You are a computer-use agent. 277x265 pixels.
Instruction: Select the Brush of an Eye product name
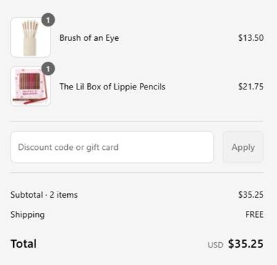[x=89, y=38]
